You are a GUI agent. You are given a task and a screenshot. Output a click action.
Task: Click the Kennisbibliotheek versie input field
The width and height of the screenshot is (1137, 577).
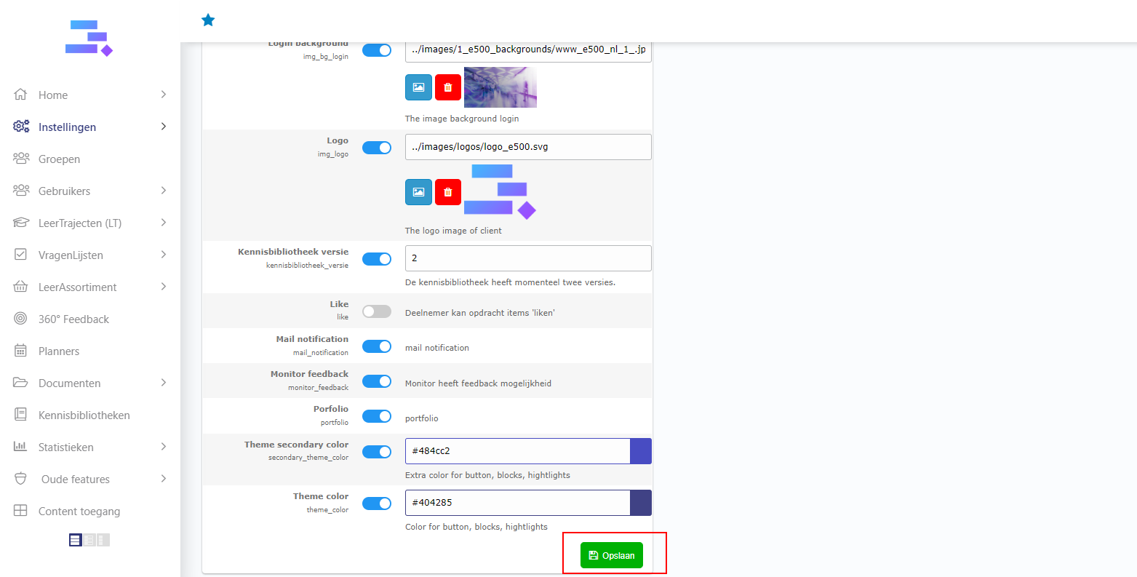point(527,258)
